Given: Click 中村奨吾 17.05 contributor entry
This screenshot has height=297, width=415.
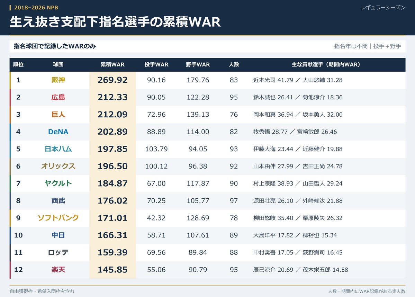Looking at the screenshot, I should tap(273, 252).
